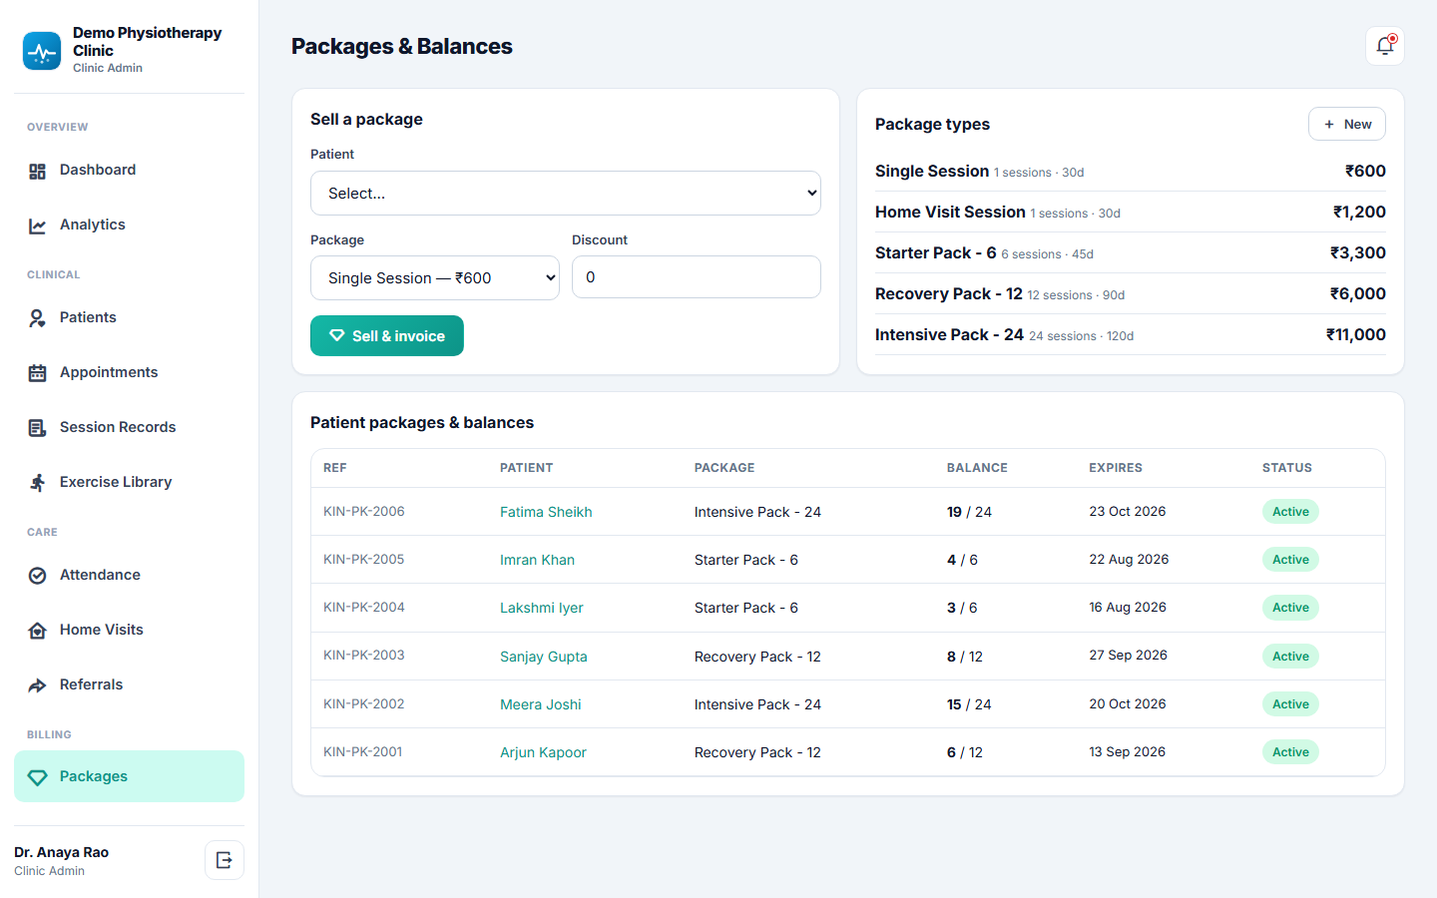
Task: Click the Sell & invoice button
Action: (387, 335)
